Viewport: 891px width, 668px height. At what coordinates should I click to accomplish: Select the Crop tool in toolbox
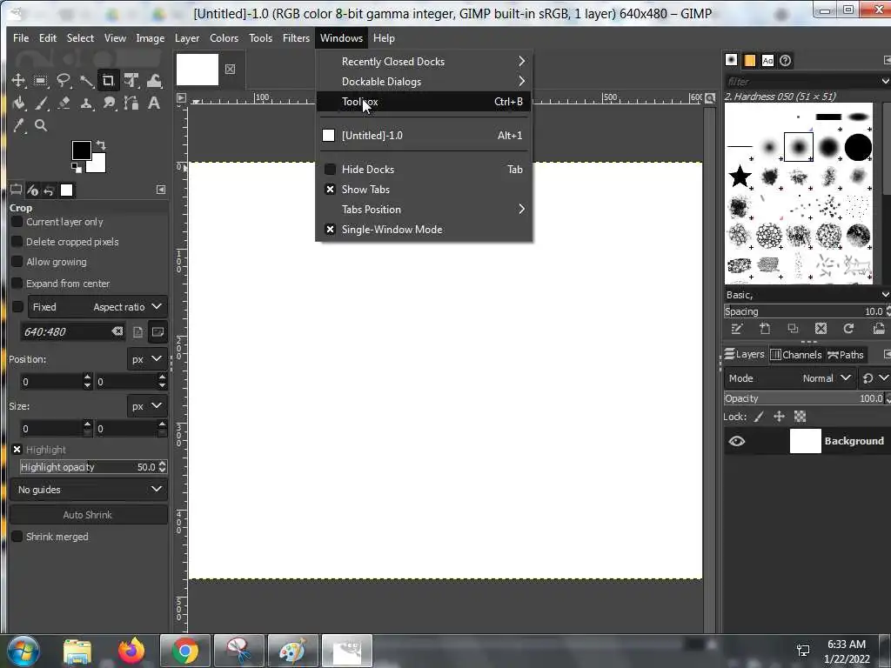click(x=108, y=80)
